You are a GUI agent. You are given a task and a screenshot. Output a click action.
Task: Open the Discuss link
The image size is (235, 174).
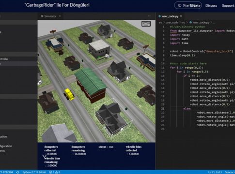(211, 5)
